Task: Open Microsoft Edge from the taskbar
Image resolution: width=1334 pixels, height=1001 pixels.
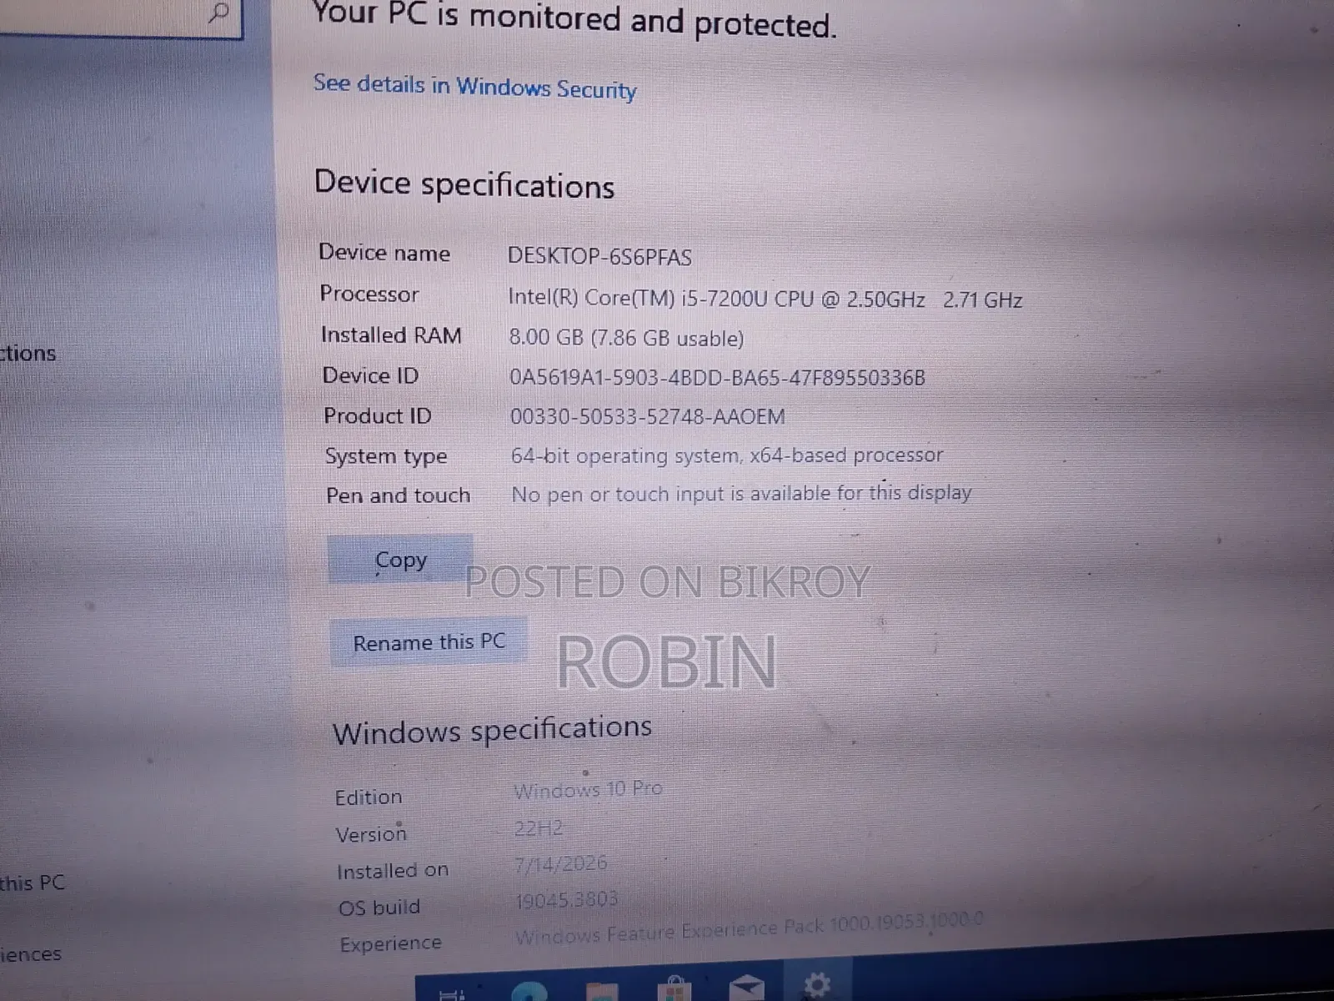Action: pyautogui.click(x=529, y=993)
